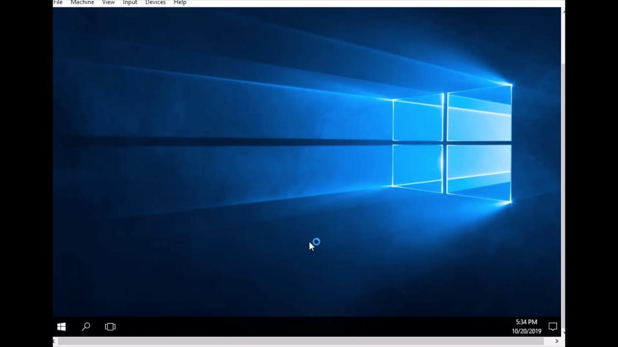Open the File menu

coord(58,2)
